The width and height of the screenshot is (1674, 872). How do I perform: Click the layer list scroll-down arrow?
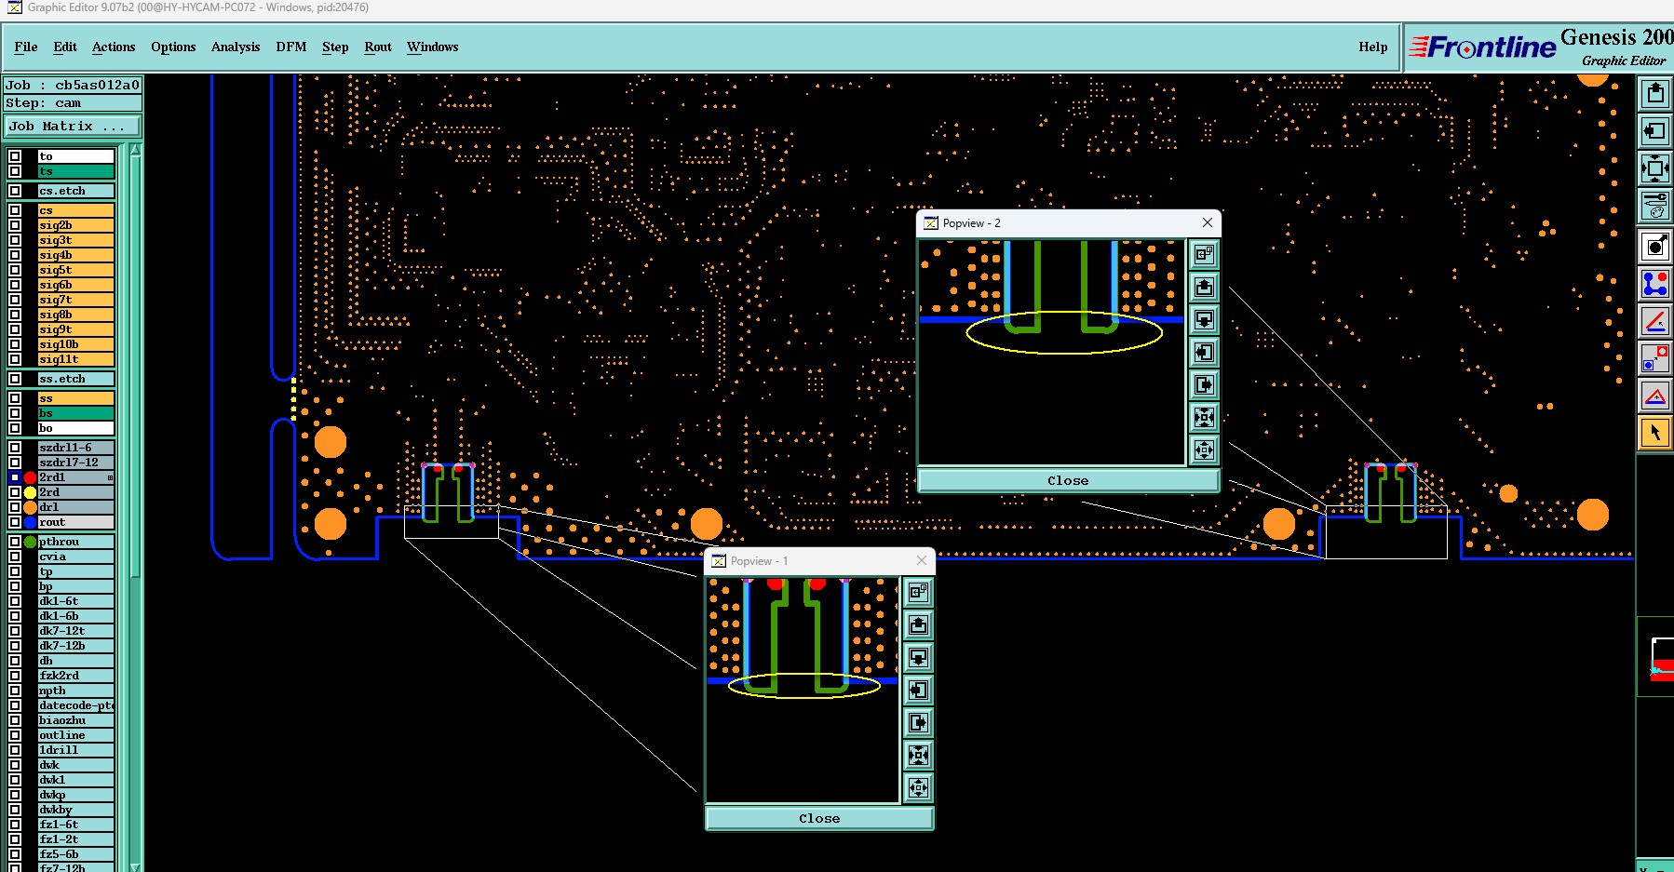point(135,865)
